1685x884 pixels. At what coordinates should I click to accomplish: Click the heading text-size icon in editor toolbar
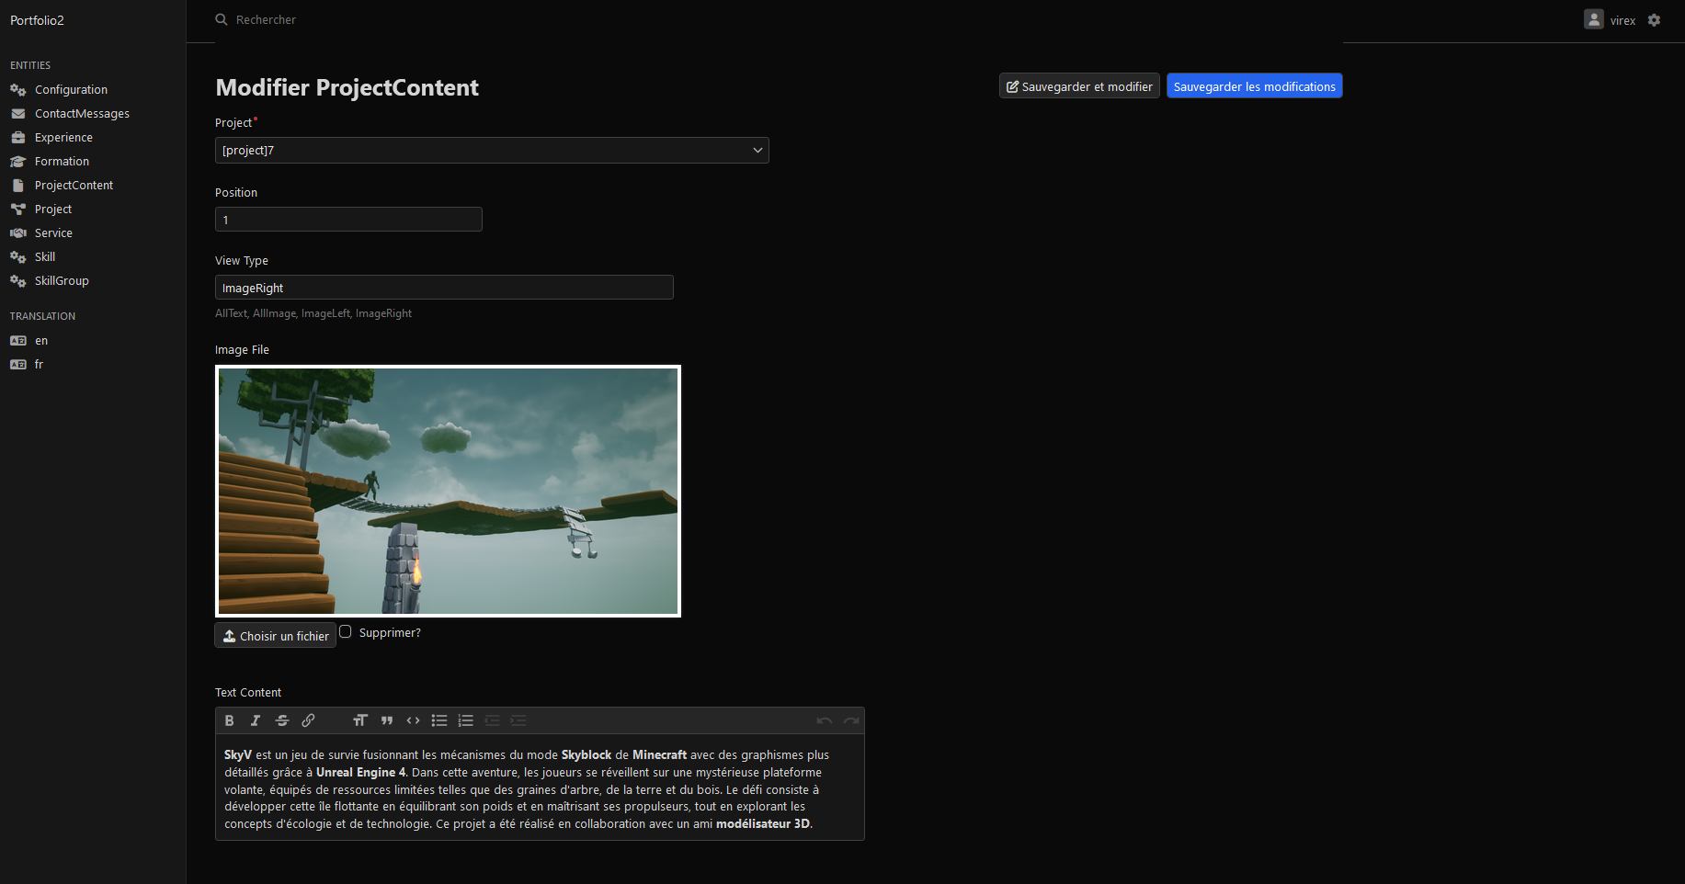(x=360, y=720)
